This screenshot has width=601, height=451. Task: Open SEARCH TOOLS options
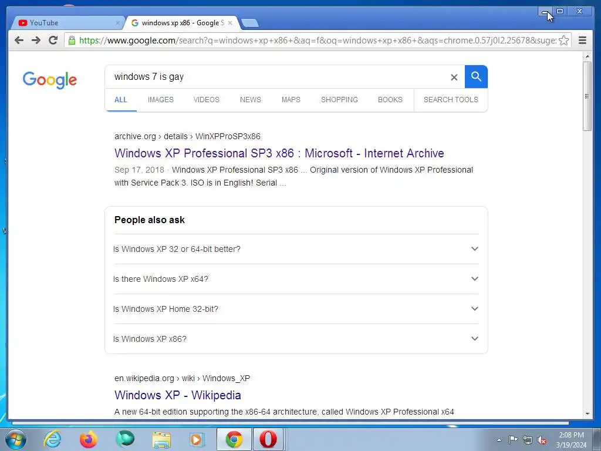[451, 100]
